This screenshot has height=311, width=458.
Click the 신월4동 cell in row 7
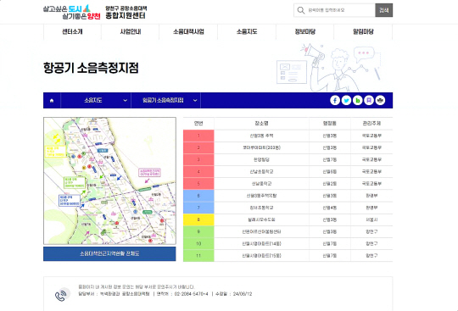330,208
